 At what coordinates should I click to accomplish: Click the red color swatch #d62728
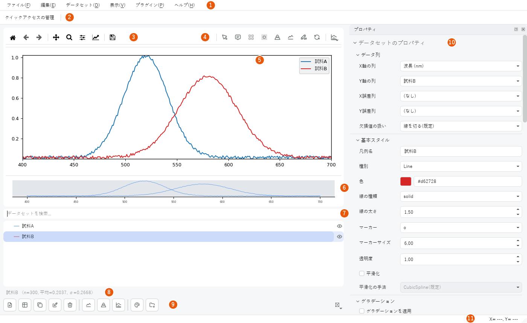pyautogui.click(x=406, y=181)
